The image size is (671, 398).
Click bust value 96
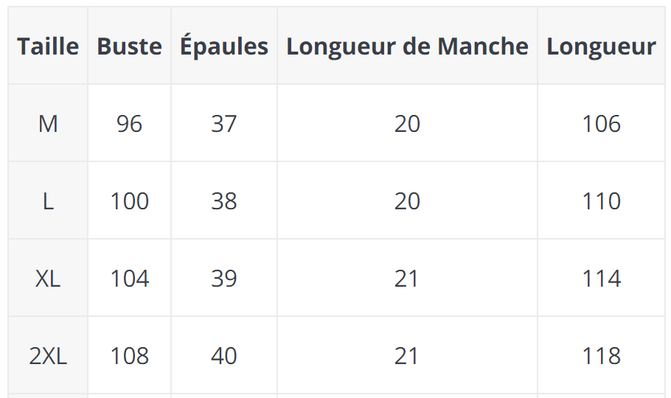click(129, 124)
